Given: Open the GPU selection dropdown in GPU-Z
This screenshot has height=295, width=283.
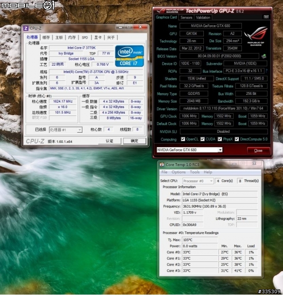Looking at the screenshot, I should [220, 150].
